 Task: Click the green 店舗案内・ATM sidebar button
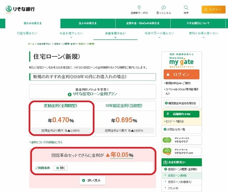point(182,114)
